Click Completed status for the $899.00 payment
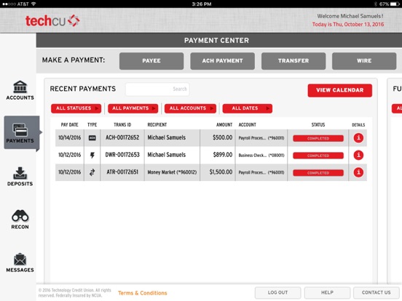The image size is (402, 301). [x=318, y=156]
